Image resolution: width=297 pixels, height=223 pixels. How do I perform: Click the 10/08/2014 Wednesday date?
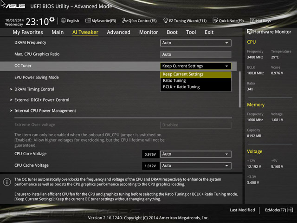click(x=14, y=22)
